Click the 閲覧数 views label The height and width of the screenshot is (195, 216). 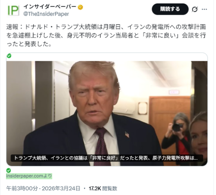pos(110,189)
